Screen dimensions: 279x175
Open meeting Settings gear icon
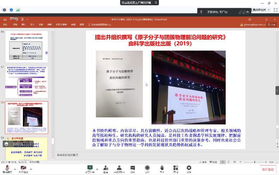pyautogui.click(x=189, y=168)
